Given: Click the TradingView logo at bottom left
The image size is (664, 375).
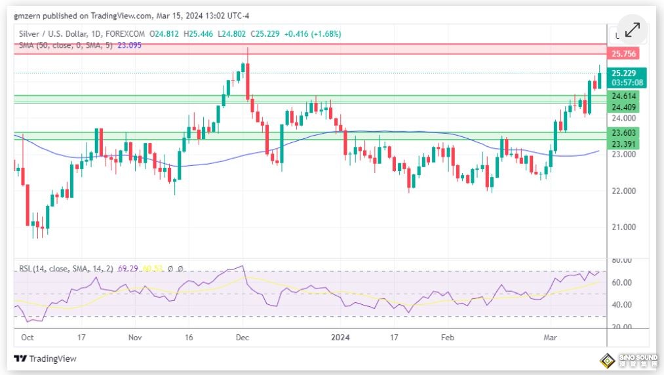Looking at the screenshot, I should click(45, 359).
